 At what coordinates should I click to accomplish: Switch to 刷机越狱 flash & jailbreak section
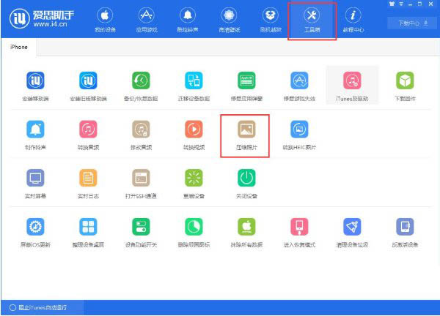click(x=271, y=20)
